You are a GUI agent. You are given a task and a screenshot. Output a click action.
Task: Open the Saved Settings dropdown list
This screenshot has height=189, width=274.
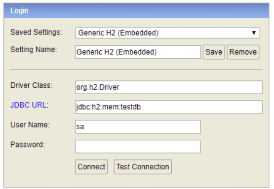[167, 33]
